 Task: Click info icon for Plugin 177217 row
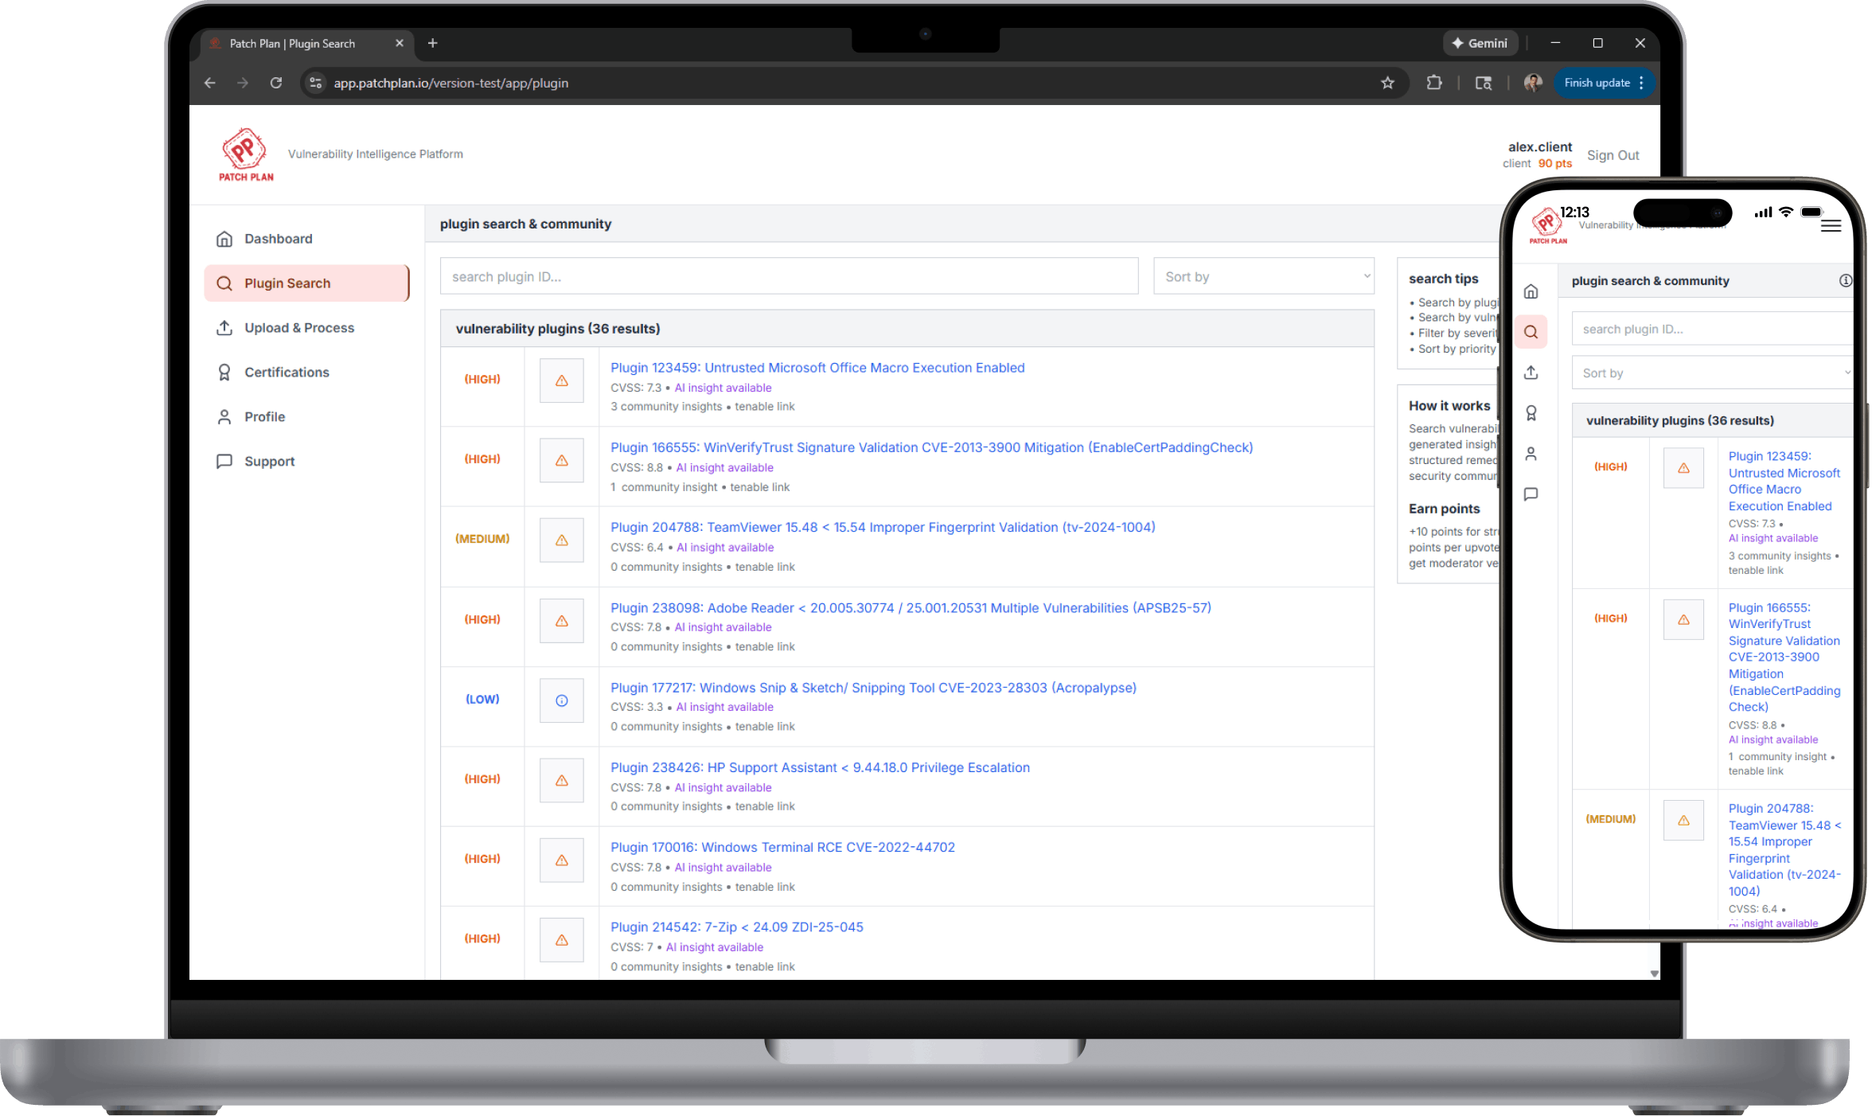(x=561, y=700)
